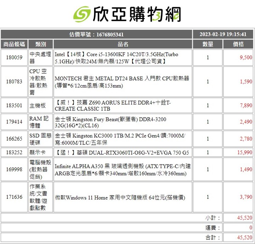The width and height of the screenshot is (255, 244).
Task: Click the 小計 label
Action: coord(212,218)
